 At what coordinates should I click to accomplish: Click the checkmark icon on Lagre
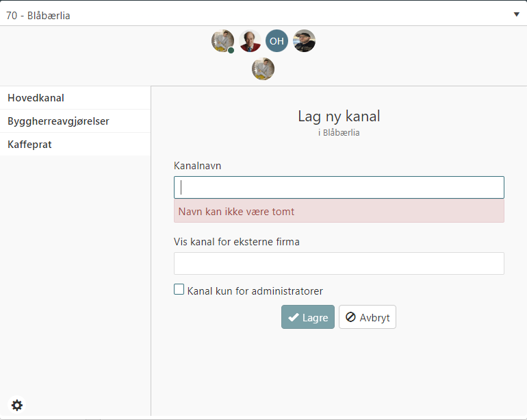coord(293,317)
